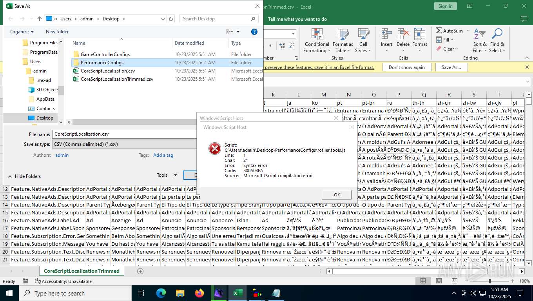The image size is (533, 301).
Task: Click AutoSum in the Editing group
Action: (x=450, y=31)
